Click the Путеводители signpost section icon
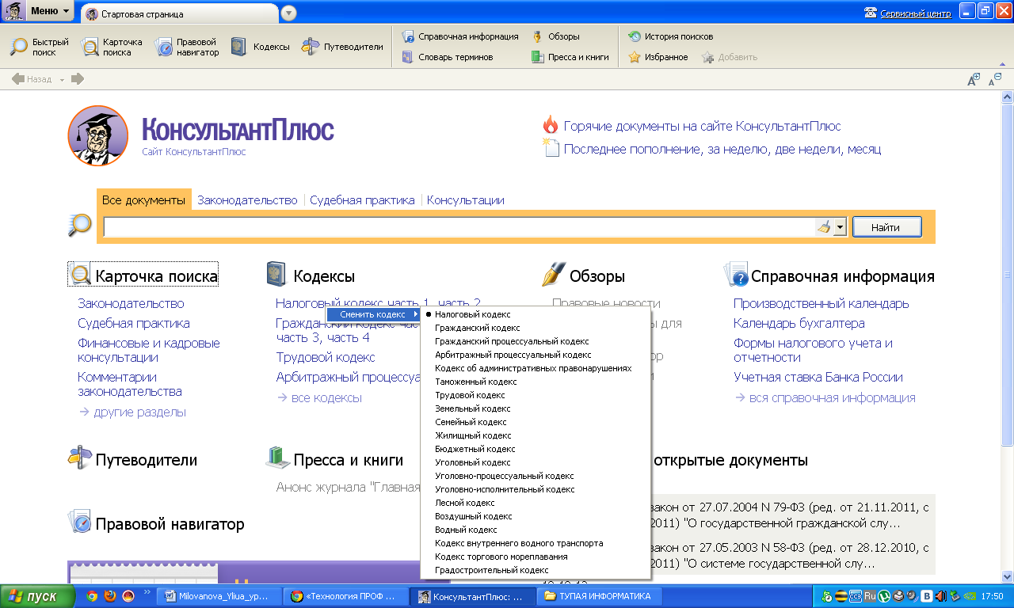 click(x=80, y=458)
